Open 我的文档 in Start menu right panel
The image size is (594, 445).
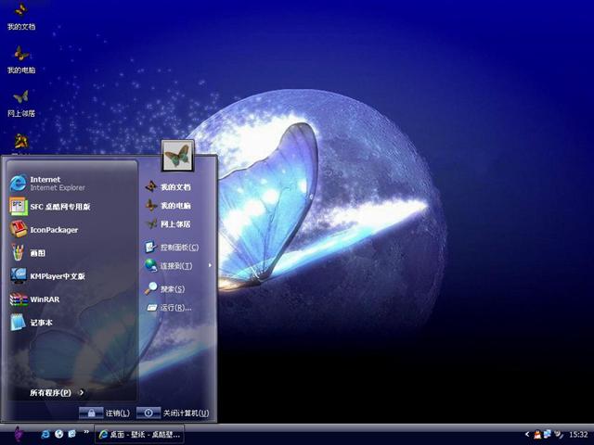pos(174,187)
